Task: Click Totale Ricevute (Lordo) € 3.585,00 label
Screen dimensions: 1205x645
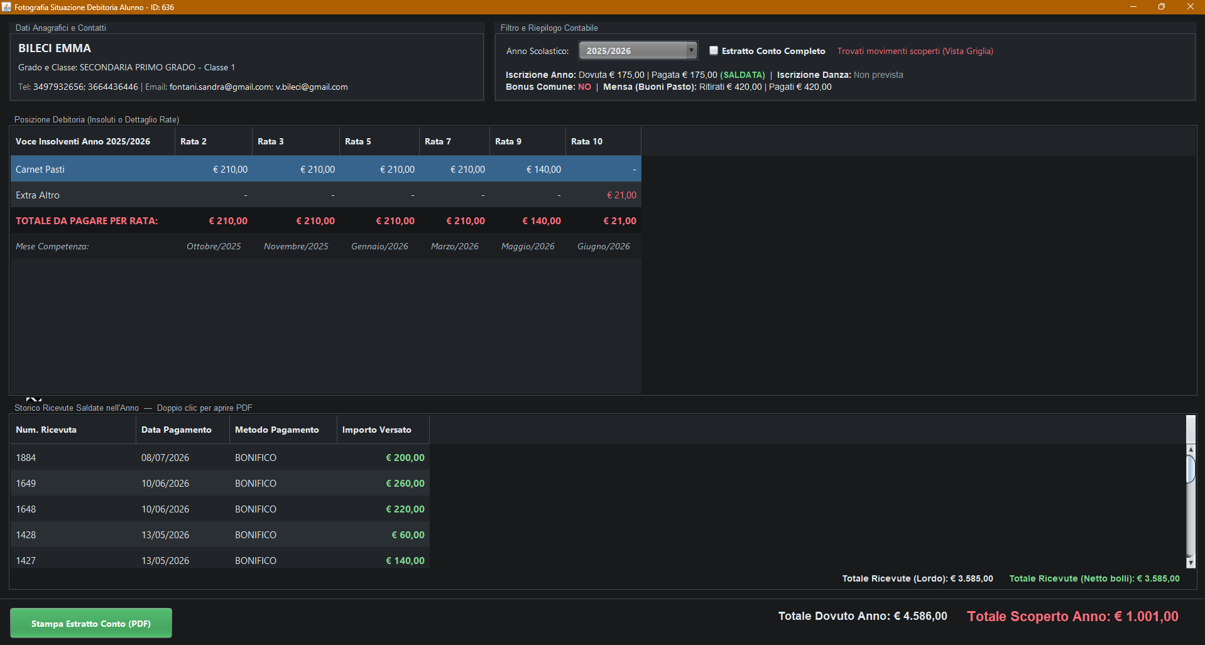Action: coord(917,578)
